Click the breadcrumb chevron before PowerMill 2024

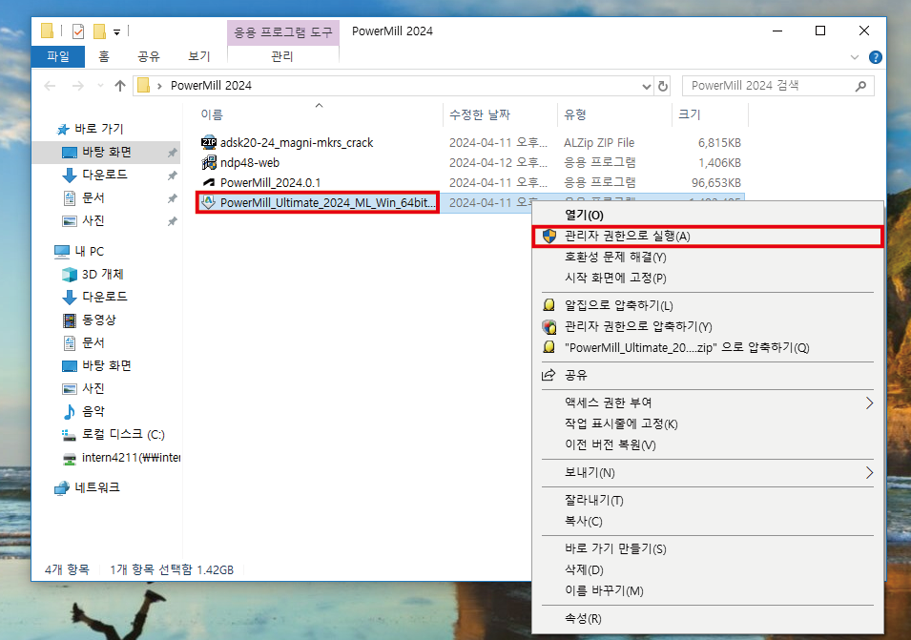(159, 87)
